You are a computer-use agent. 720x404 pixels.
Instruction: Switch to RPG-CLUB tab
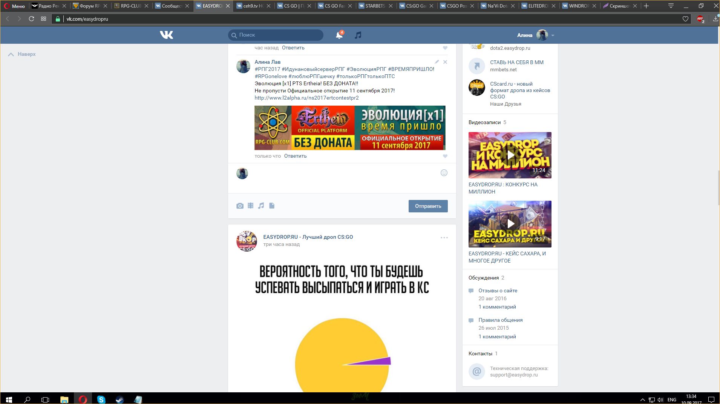pyautogui.click(x=131, y=6)
